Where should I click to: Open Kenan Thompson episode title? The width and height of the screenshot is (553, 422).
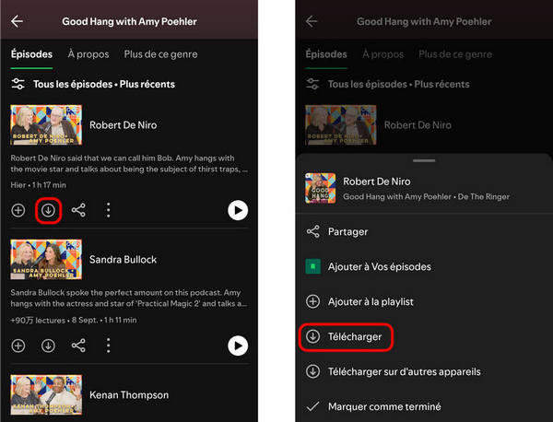point(129,395)
